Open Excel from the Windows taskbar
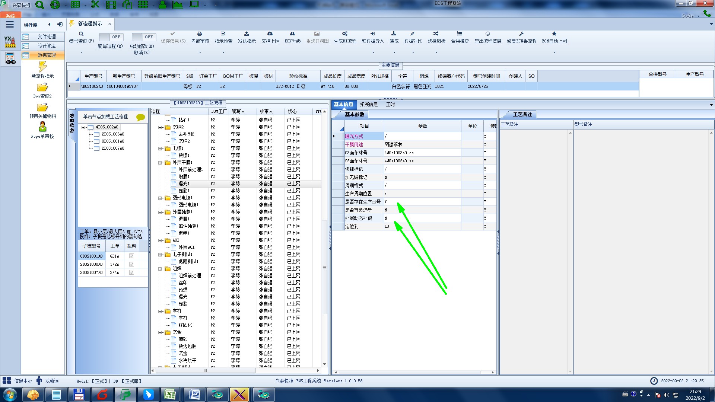 [171, 394]
